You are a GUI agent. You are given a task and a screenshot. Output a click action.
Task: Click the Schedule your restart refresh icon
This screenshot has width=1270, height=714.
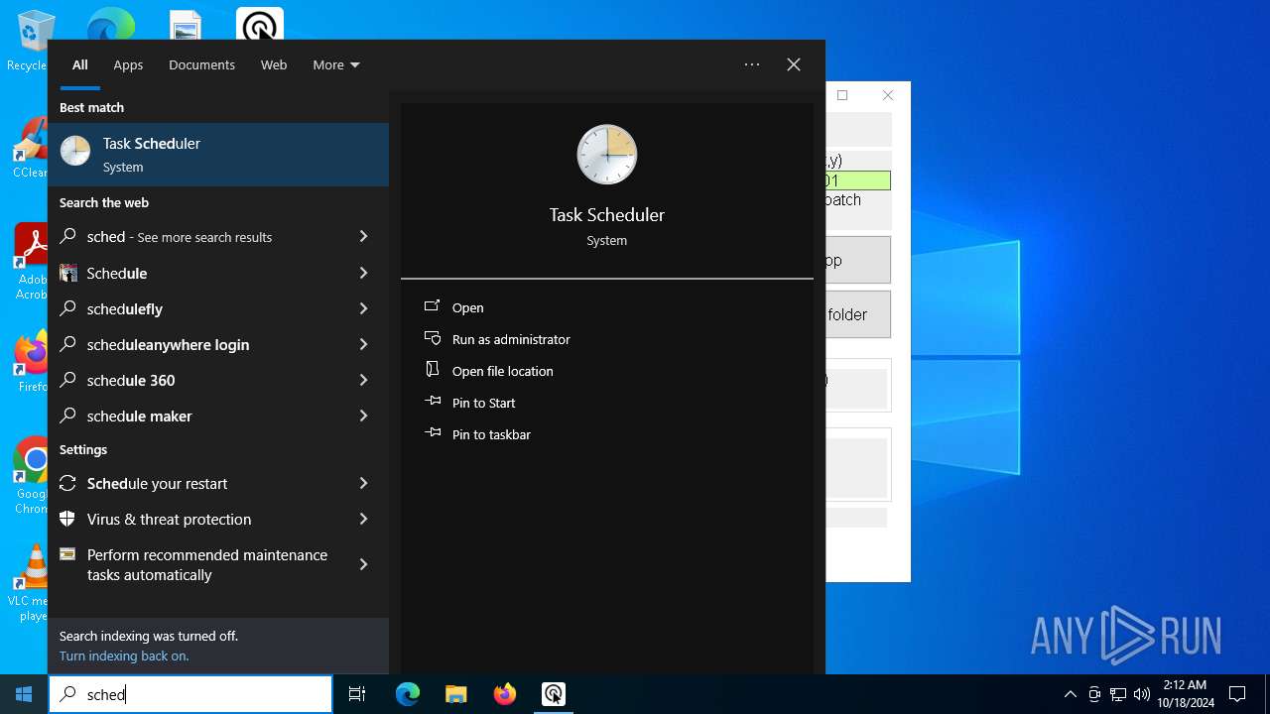click(x=68, y=483)
